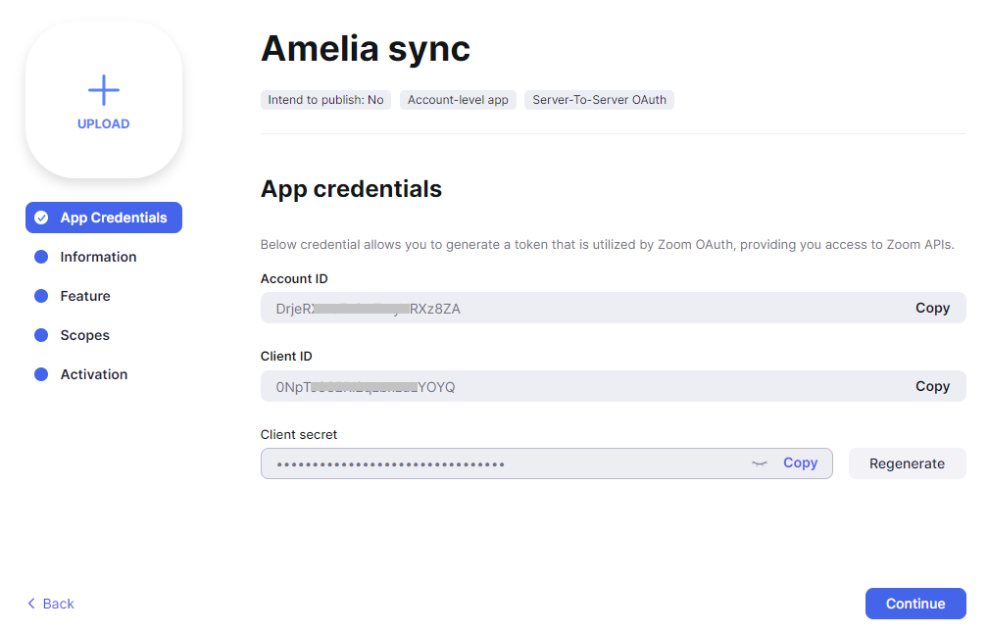Regenerate the client secret
The height and width of the screenshot is (632, 988).
point(907,463)
